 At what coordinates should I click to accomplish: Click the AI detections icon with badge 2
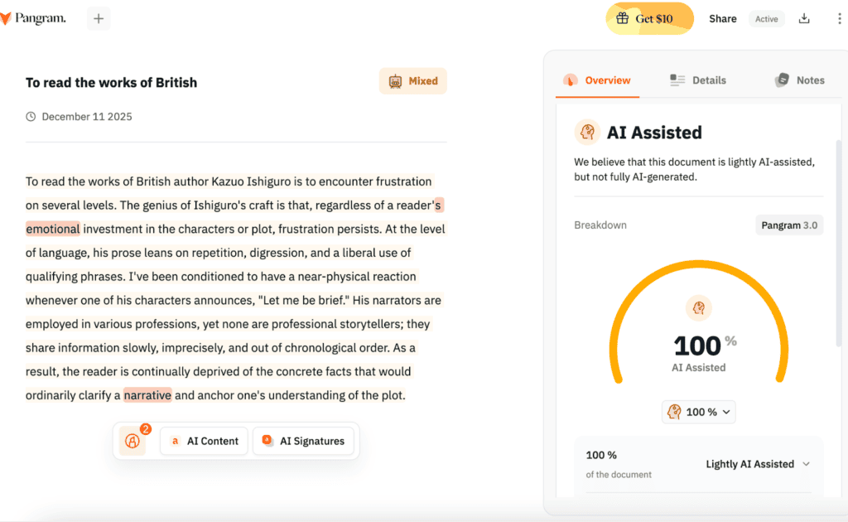pyautogui.click(x=132, y=442)
